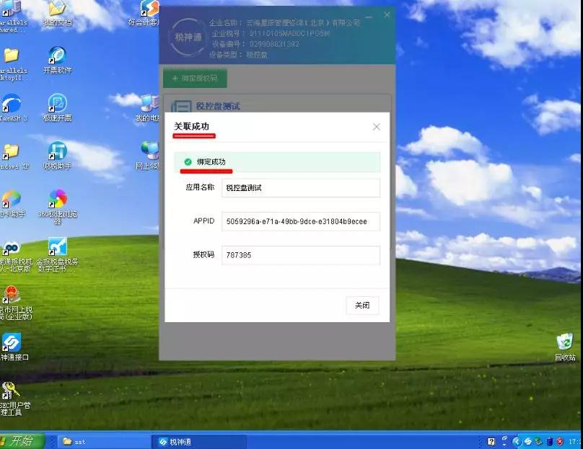Click the 关闭 button in the dialog
The image size is (583, 449).
[361, 305]
